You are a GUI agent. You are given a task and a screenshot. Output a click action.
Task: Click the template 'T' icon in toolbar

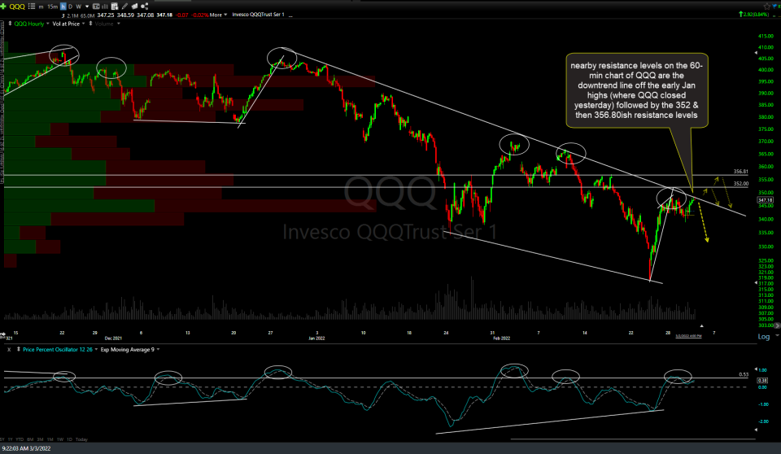pyautogui.click(x=96, y=7)
